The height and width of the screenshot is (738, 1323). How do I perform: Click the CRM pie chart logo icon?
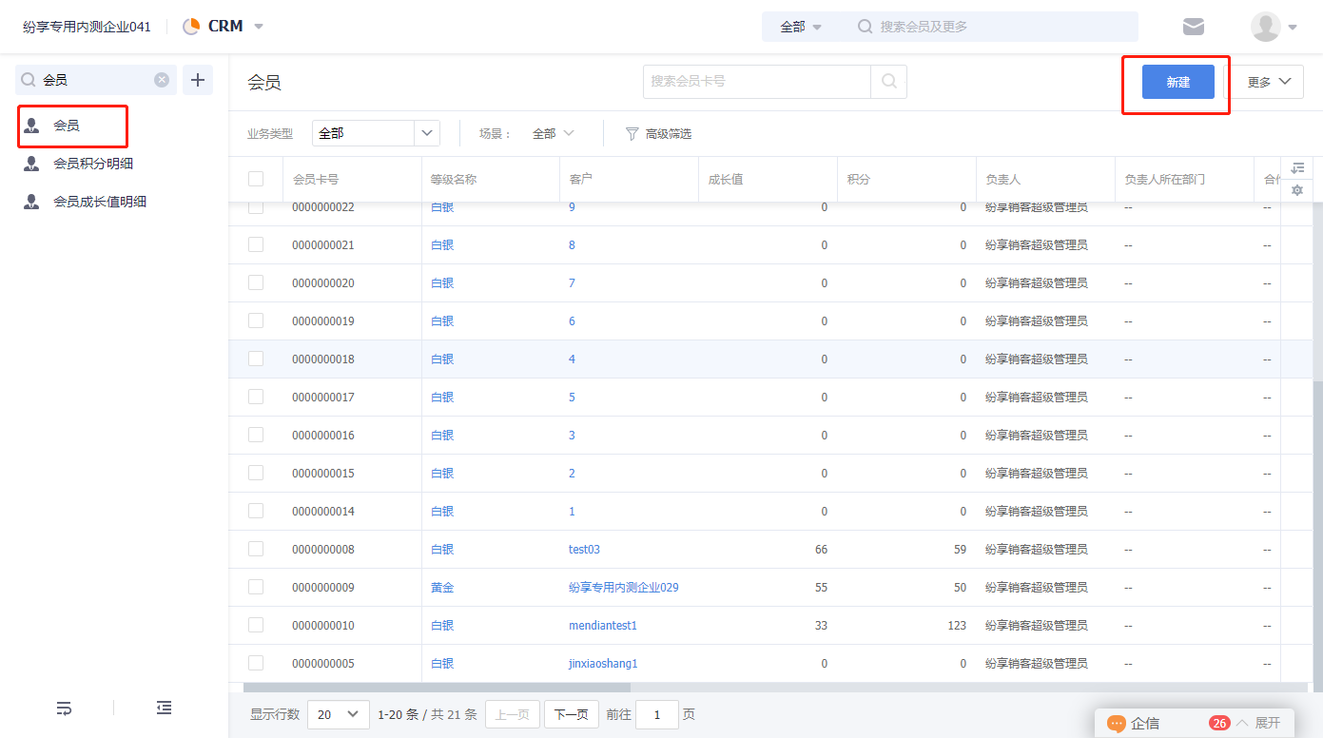tap(191, 27)
